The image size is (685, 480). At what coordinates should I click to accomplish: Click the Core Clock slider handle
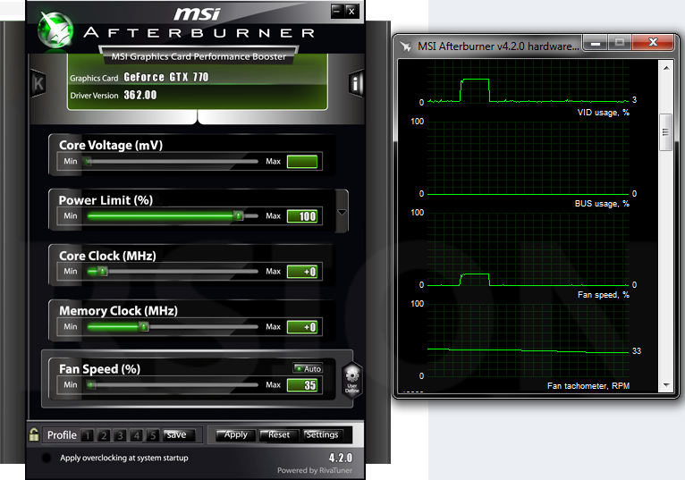pos(103,271)
